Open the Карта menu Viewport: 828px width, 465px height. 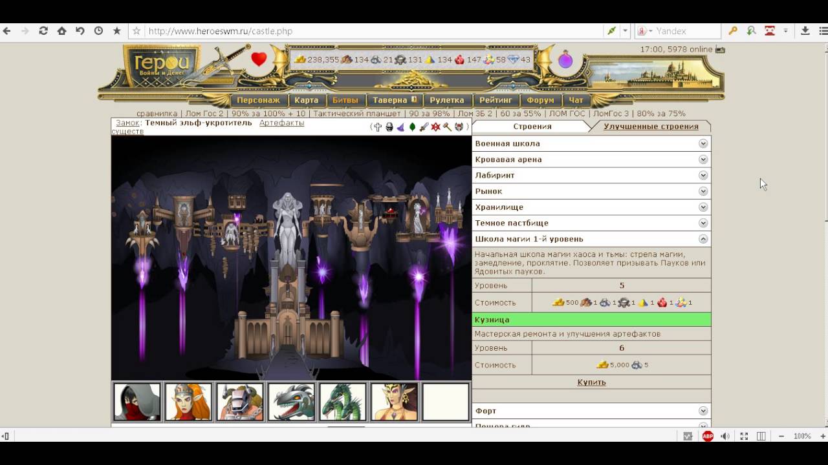(x=306, y=100)
